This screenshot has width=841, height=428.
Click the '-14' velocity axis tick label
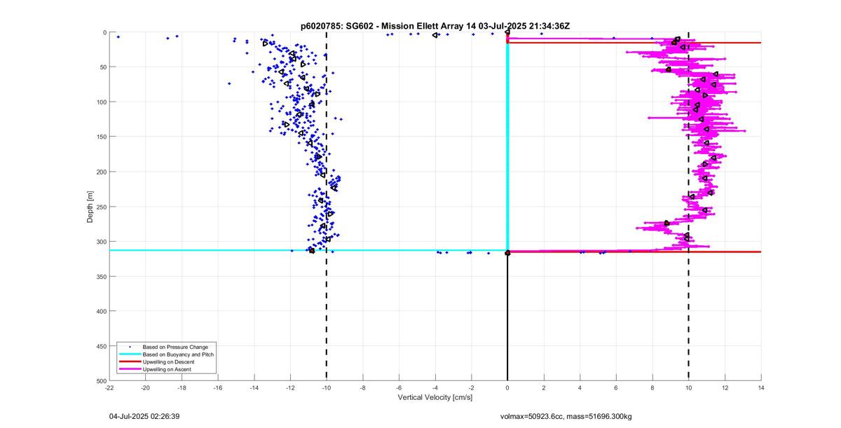coord(254,387)
